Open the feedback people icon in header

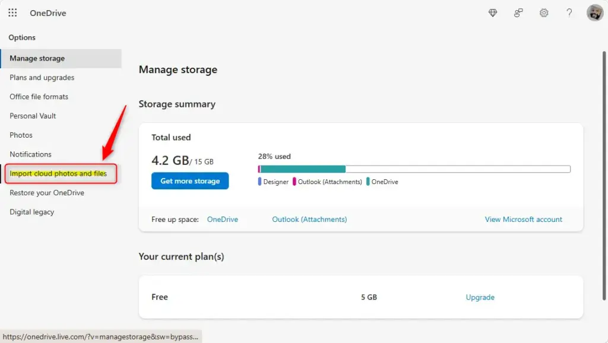[x=518, y=13]
